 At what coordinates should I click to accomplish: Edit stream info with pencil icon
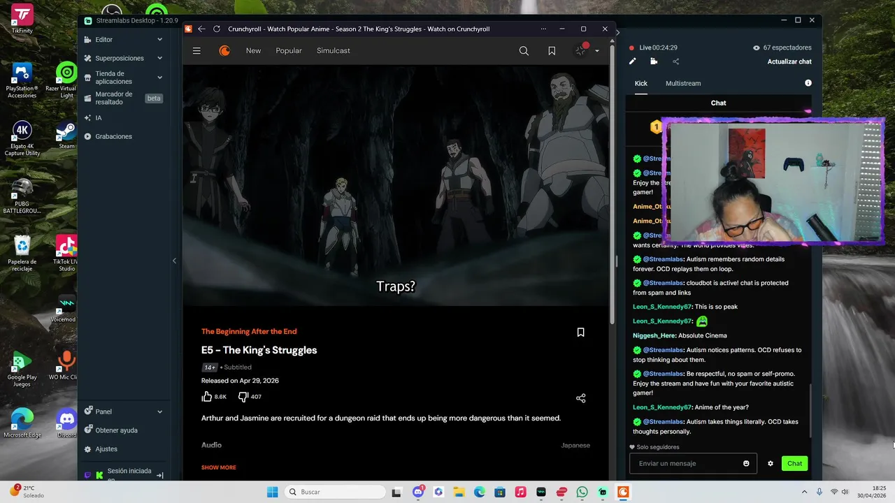(x=633, y=61)
